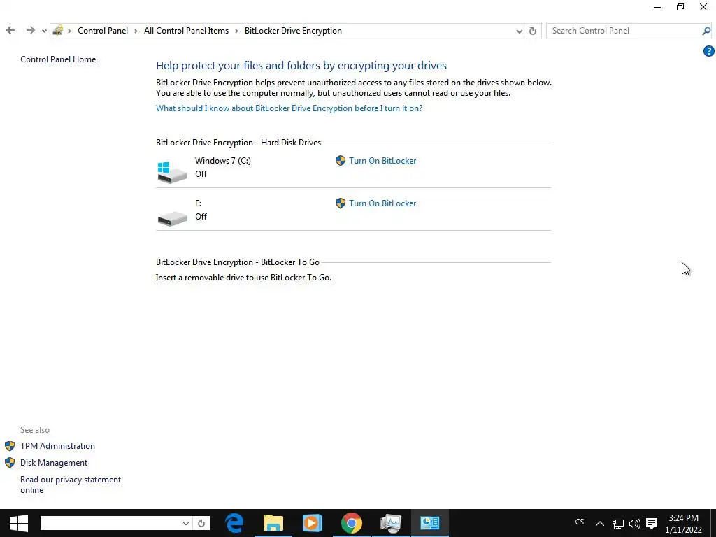
Task: Open TPM Administration link
Action: click(57, 446)
